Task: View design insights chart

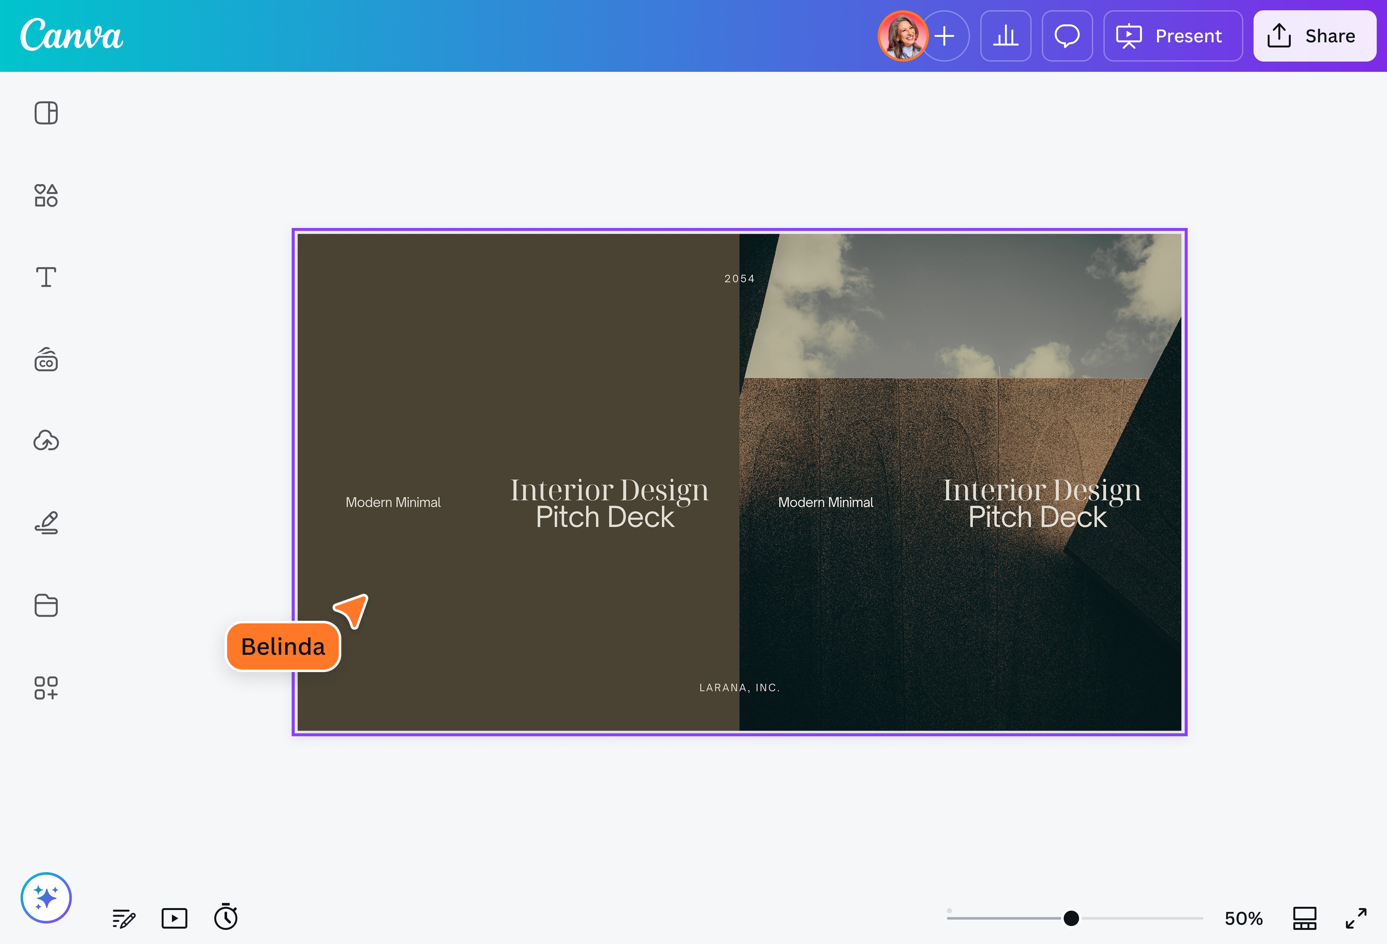Action: (x=1006, y=37)
